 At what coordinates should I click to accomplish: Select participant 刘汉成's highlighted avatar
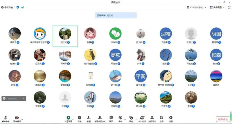[65, 34]
